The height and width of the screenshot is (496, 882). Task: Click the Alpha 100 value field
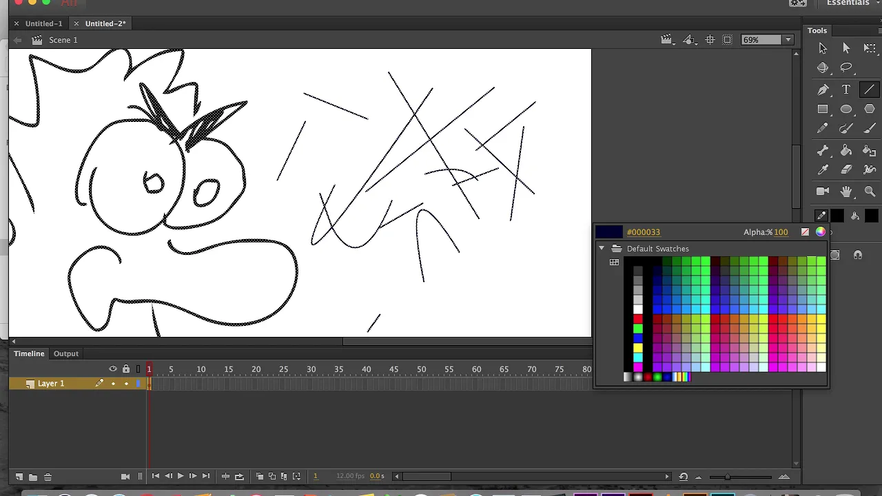781,232
